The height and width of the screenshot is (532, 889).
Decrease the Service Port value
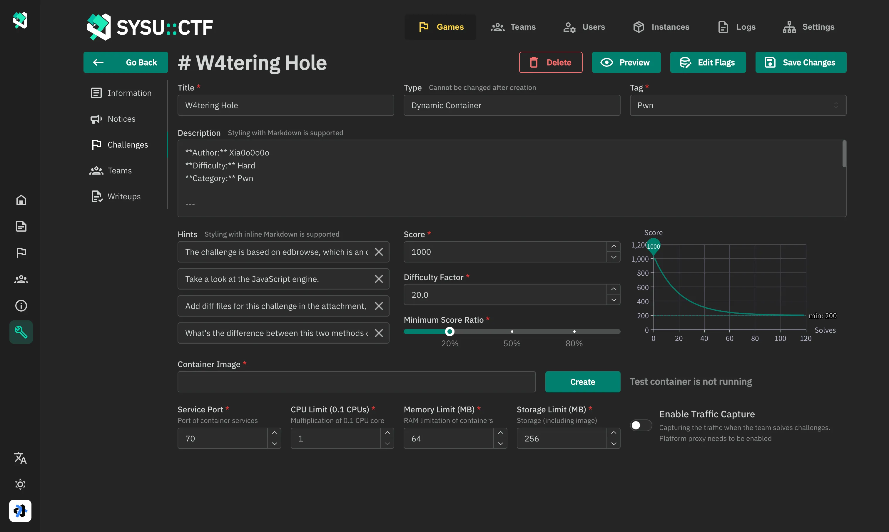pos(274,444)
